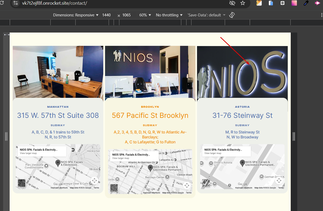Click the concentric circle recorder extension icon

282,3
